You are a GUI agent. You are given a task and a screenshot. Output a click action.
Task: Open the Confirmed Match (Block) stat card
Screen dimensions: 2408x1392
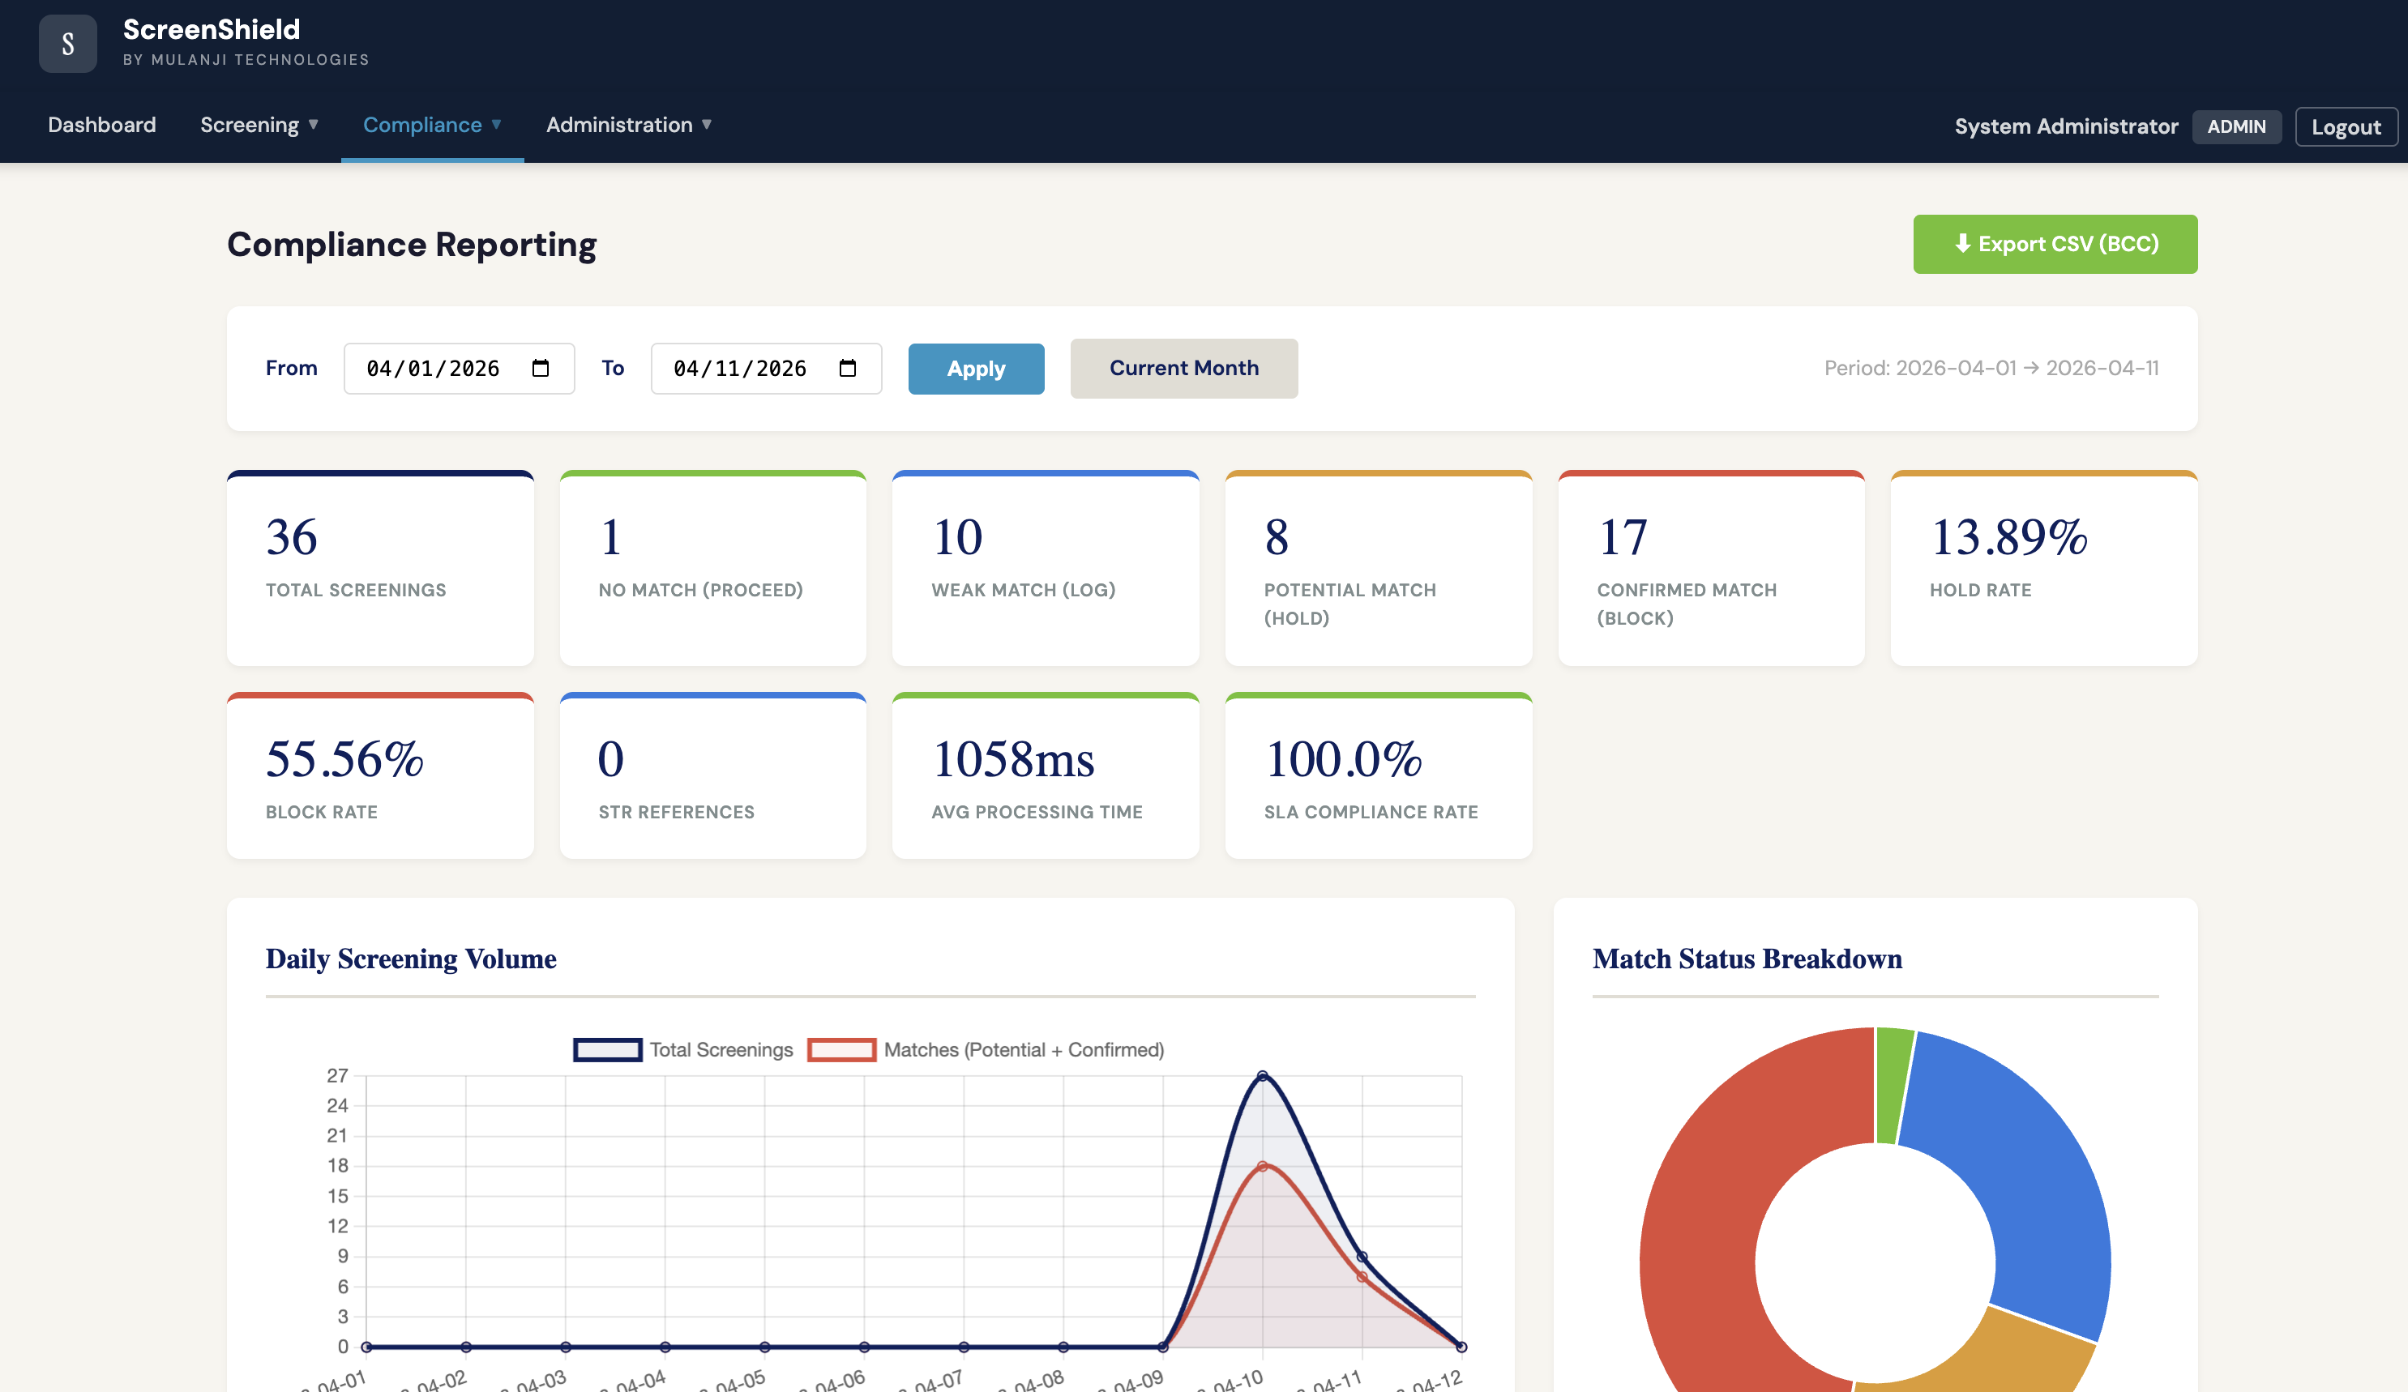[1710, 569]
